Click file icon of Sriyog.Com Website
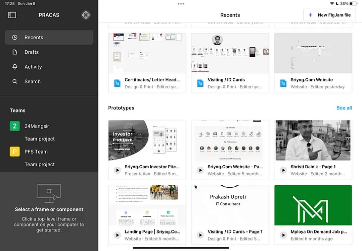 (x=283, y=83)
